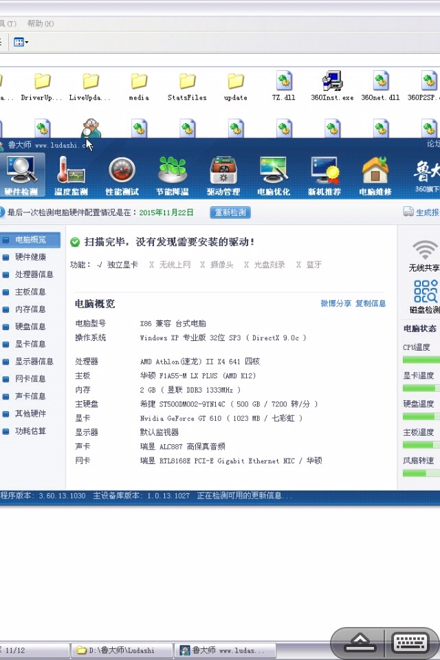Switch to 鲁大师 www.ludas... taskbar button
Image resolution: width=440 pixels, height=660 pixels.
[x=226, y=650]
